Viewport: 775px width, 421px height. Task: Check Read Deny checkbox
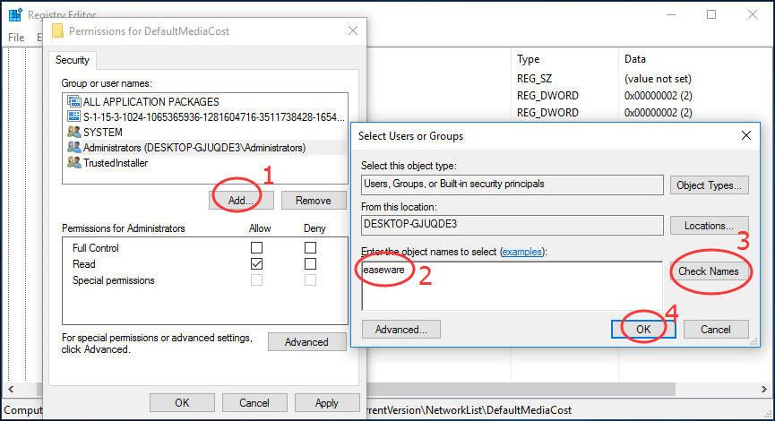pyautogui.click(x=310, y=264)
